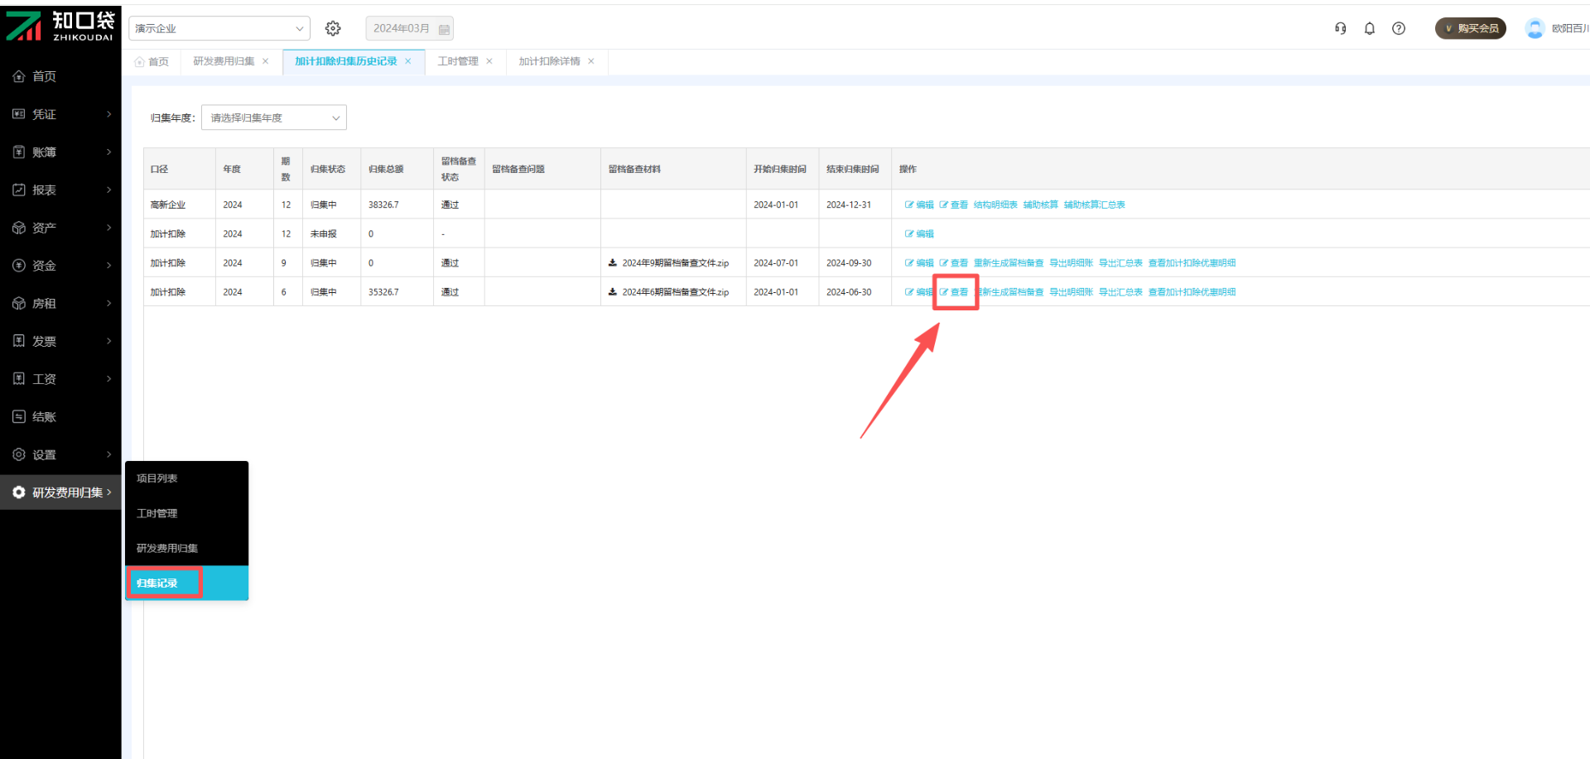
Task: Select 归集记录 in the submenu
Action: tap(157, 584)
